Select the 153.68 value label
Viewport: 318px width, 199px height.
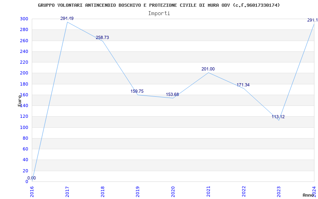point(173,94)
